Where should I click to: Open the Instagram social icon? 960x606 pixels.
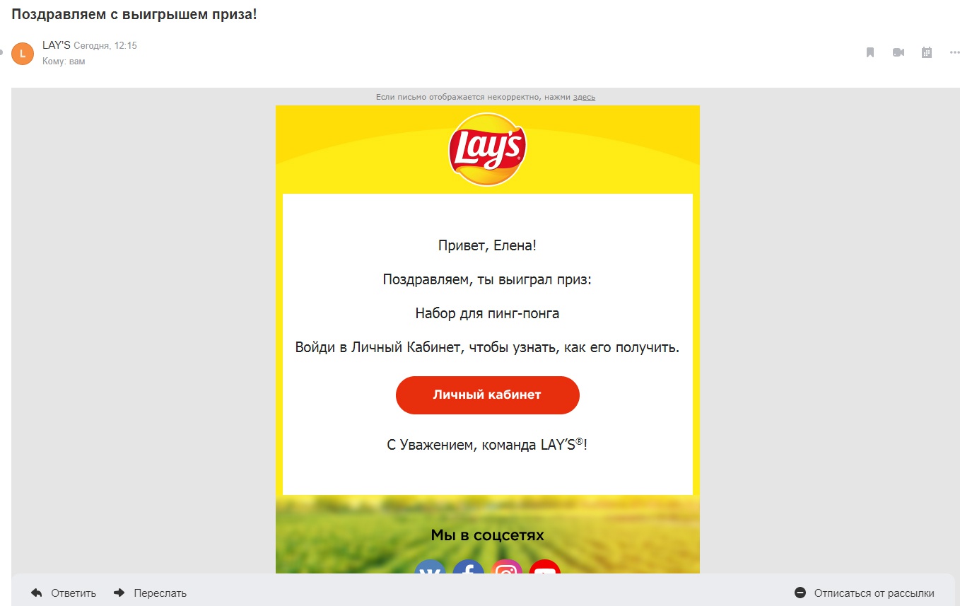pyautogui.click(x=507, y=567)
